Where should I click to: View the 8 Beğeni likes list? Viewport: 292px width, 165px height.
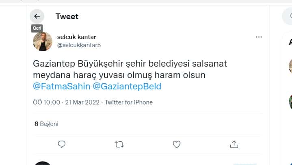coord(46,124)
